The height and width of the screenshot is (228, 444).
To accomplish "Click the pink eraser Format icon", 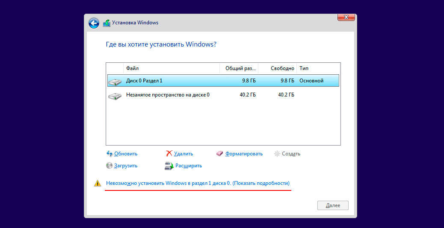I will click(x=220, y=154).
